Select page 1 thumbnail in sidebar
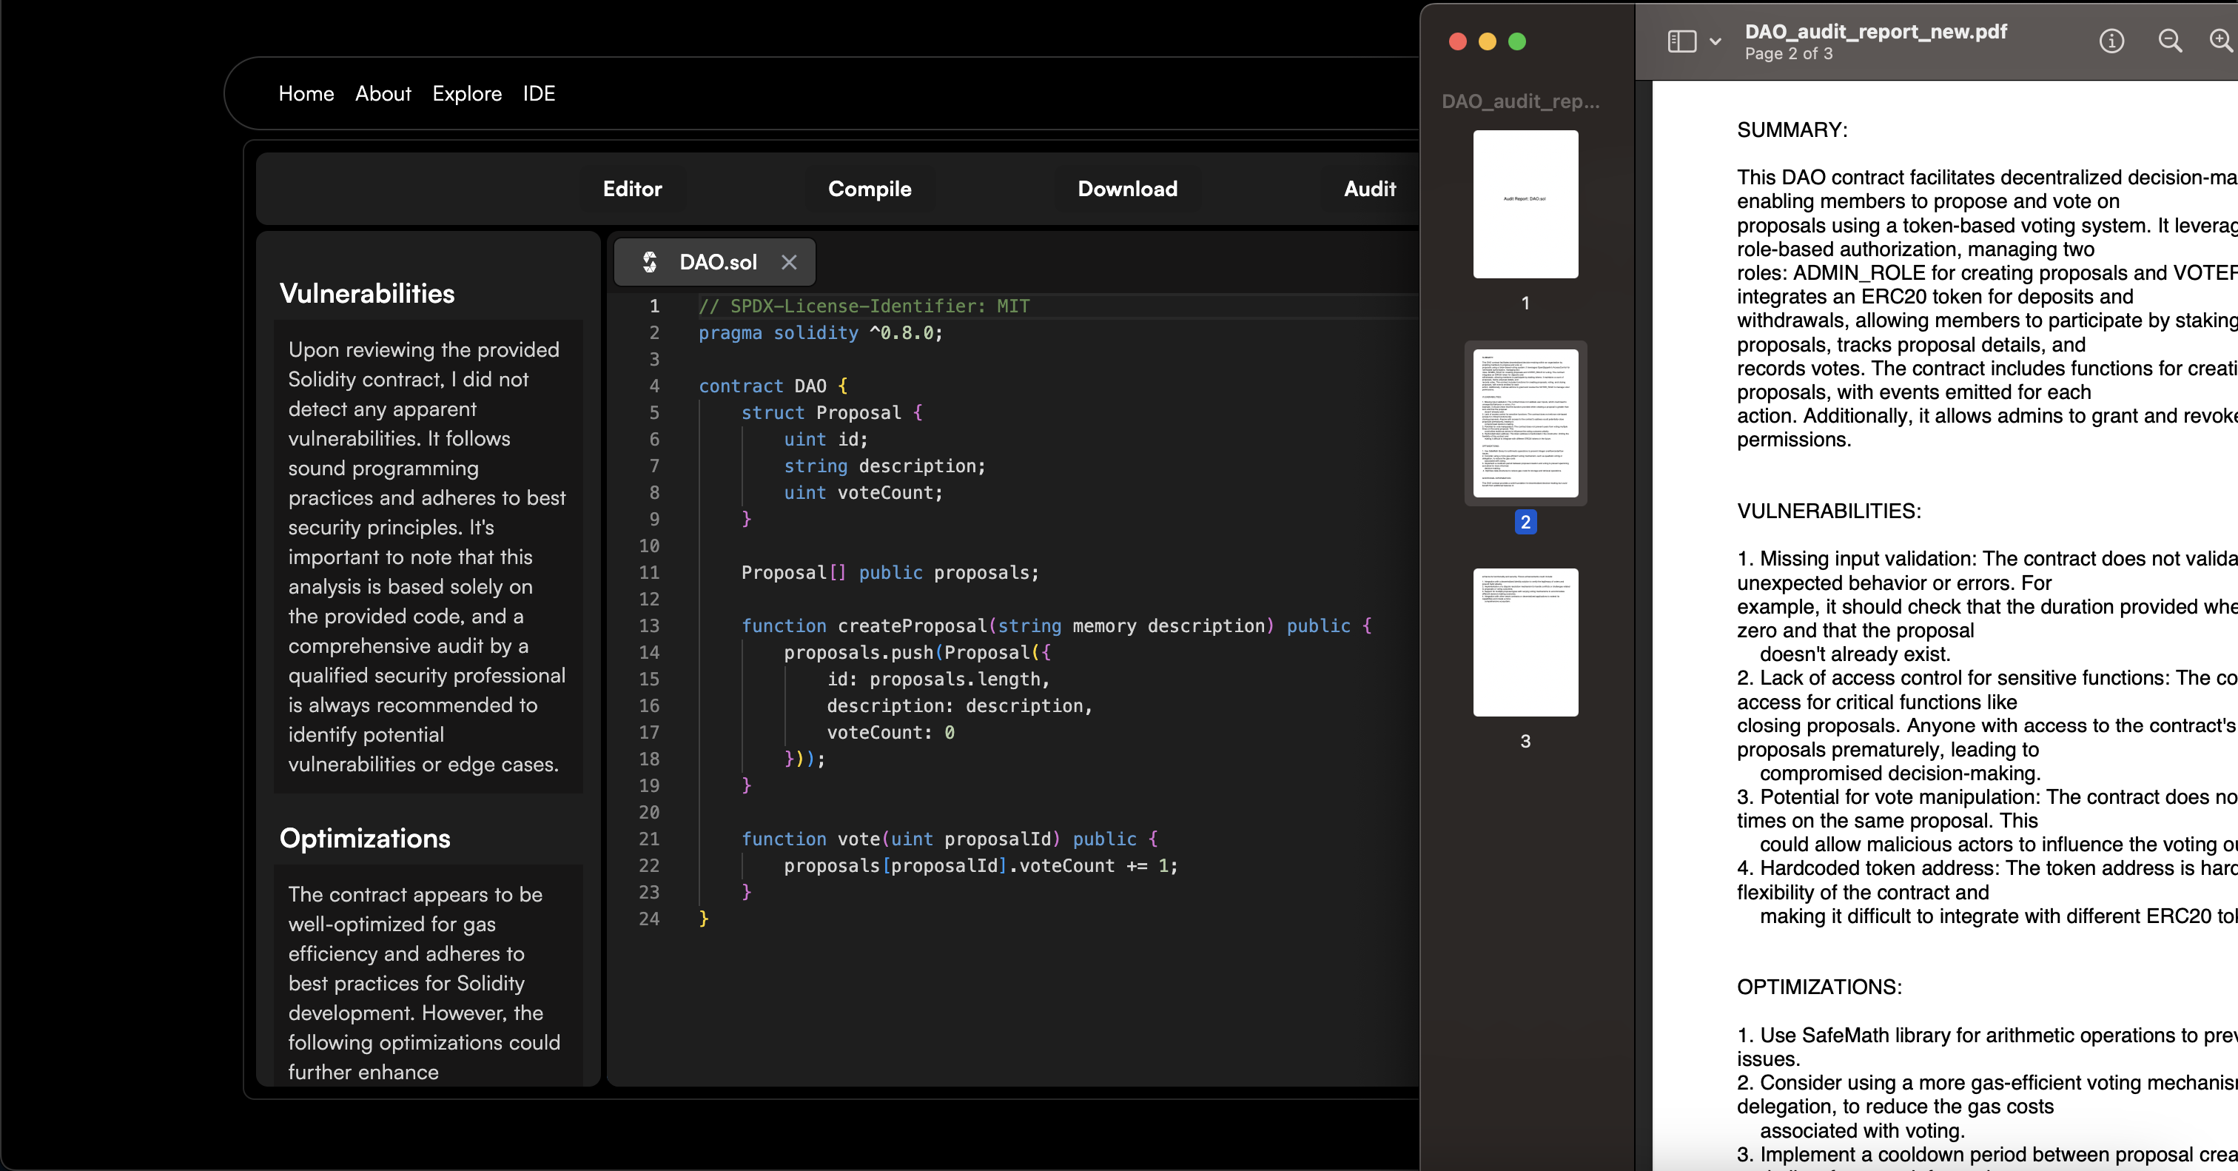Screen dimensions: 2238x1171 pos(1525,205)
